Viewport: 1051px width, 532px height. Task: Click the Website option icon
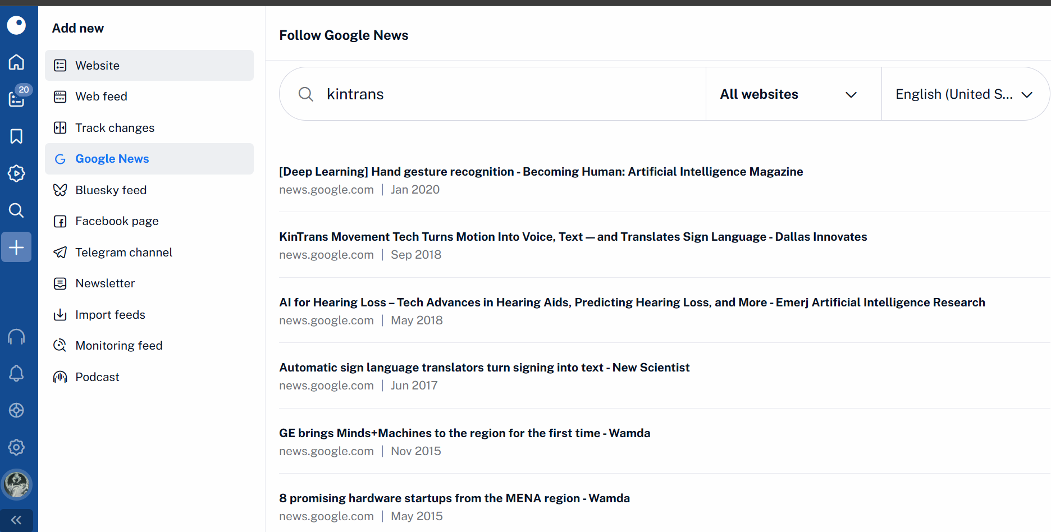point(60,66)
